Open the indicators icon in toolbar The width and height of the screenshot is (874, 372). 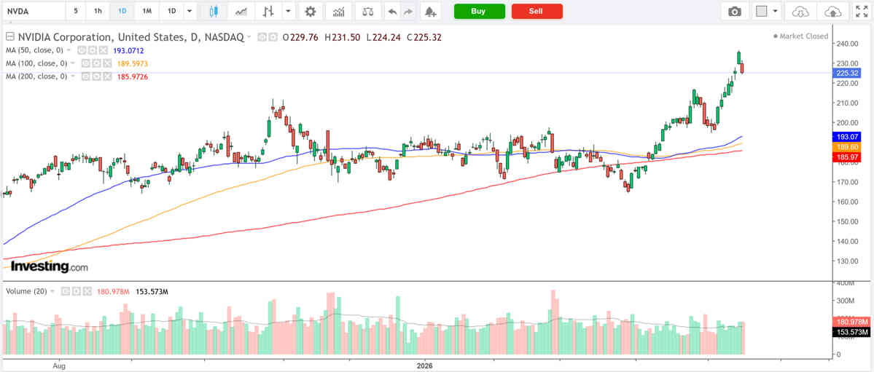click(x=338, y=11)
